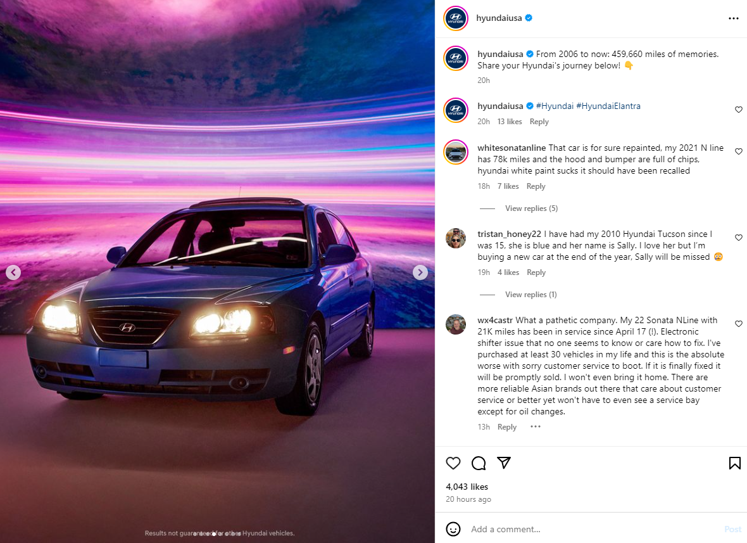Open hyundaiusa profile picture in header
Viewport: 747px width, 543px height.
(x=455, y=18)
